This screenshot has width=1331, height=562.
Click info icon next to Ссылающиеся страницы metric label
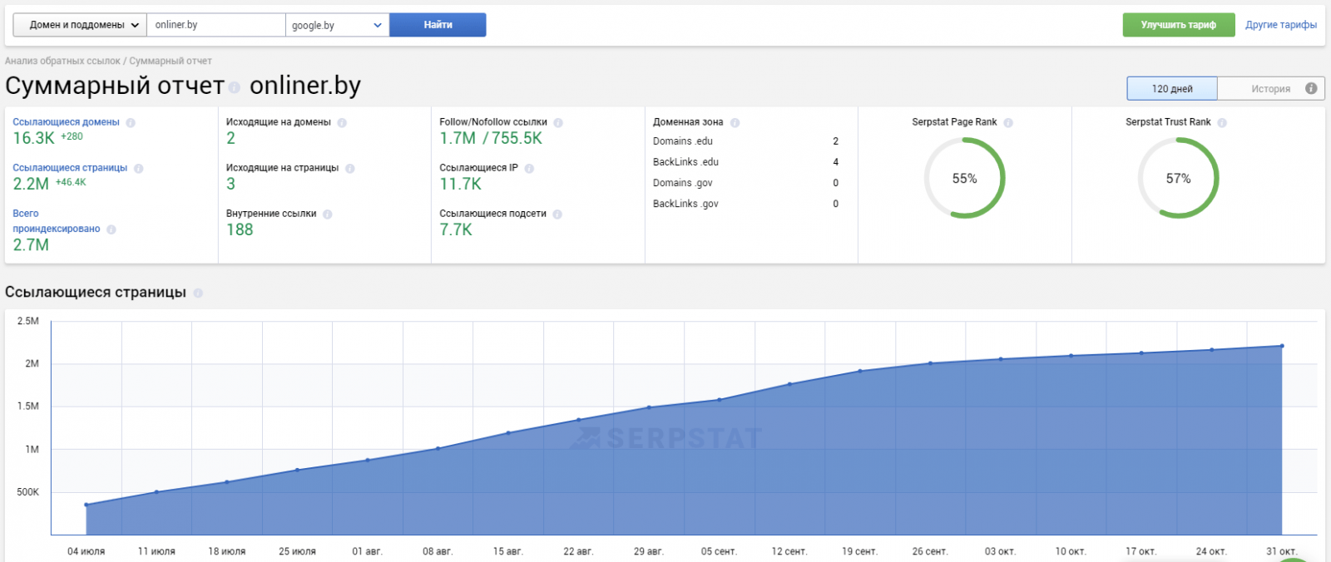click(138, 168)
